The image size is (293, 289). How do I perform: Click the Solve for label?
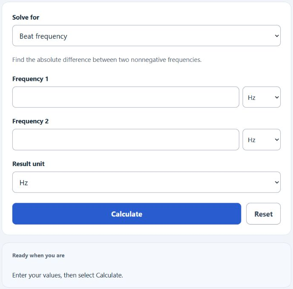pos(26,18)
